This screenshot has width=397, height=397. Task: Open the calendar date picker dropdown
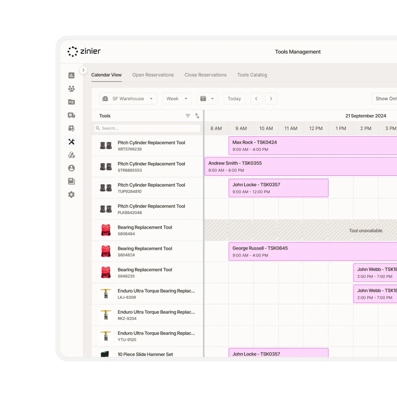(x=207, y=98)
